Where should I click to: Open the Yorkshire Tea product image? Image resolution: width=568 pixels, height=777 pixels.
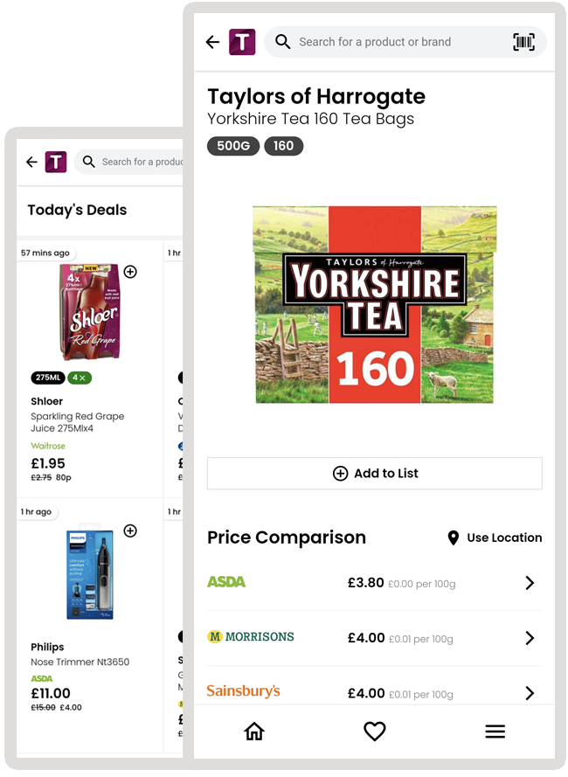pos(375,304)
